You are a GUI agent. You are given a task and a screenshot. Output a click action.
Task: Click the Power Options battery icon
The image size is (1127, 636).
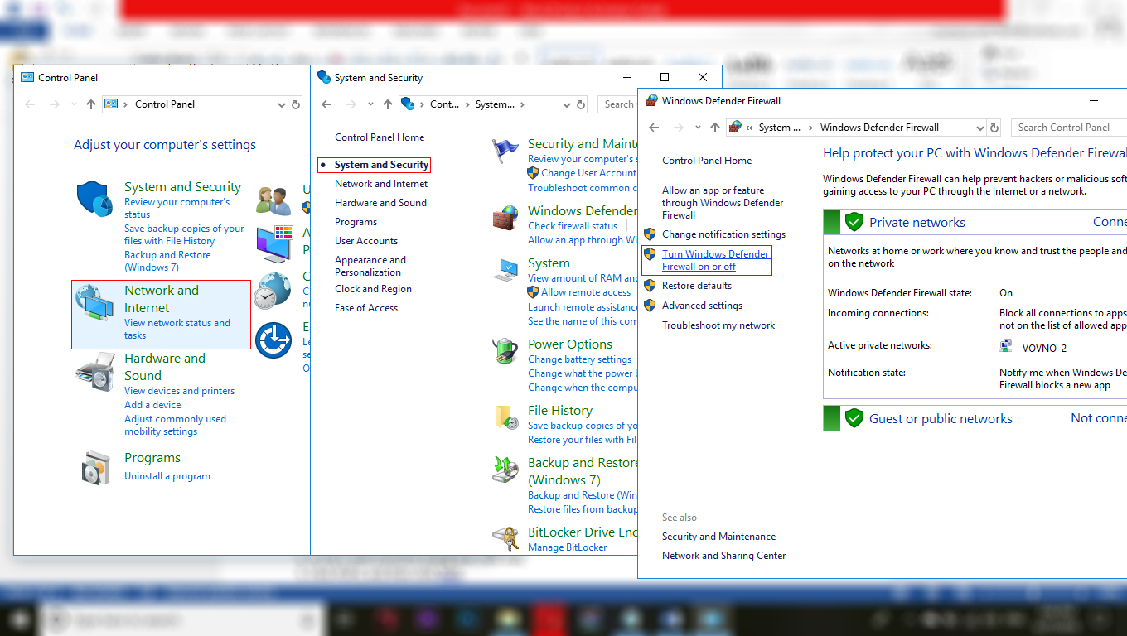click(505, 350)
